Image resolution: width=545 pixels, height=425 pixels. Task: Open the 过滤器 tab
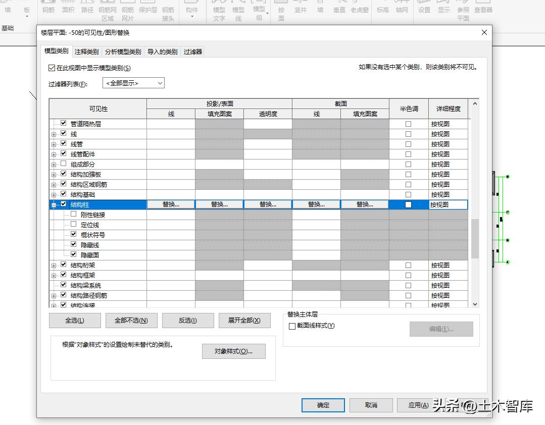(194, 51)
